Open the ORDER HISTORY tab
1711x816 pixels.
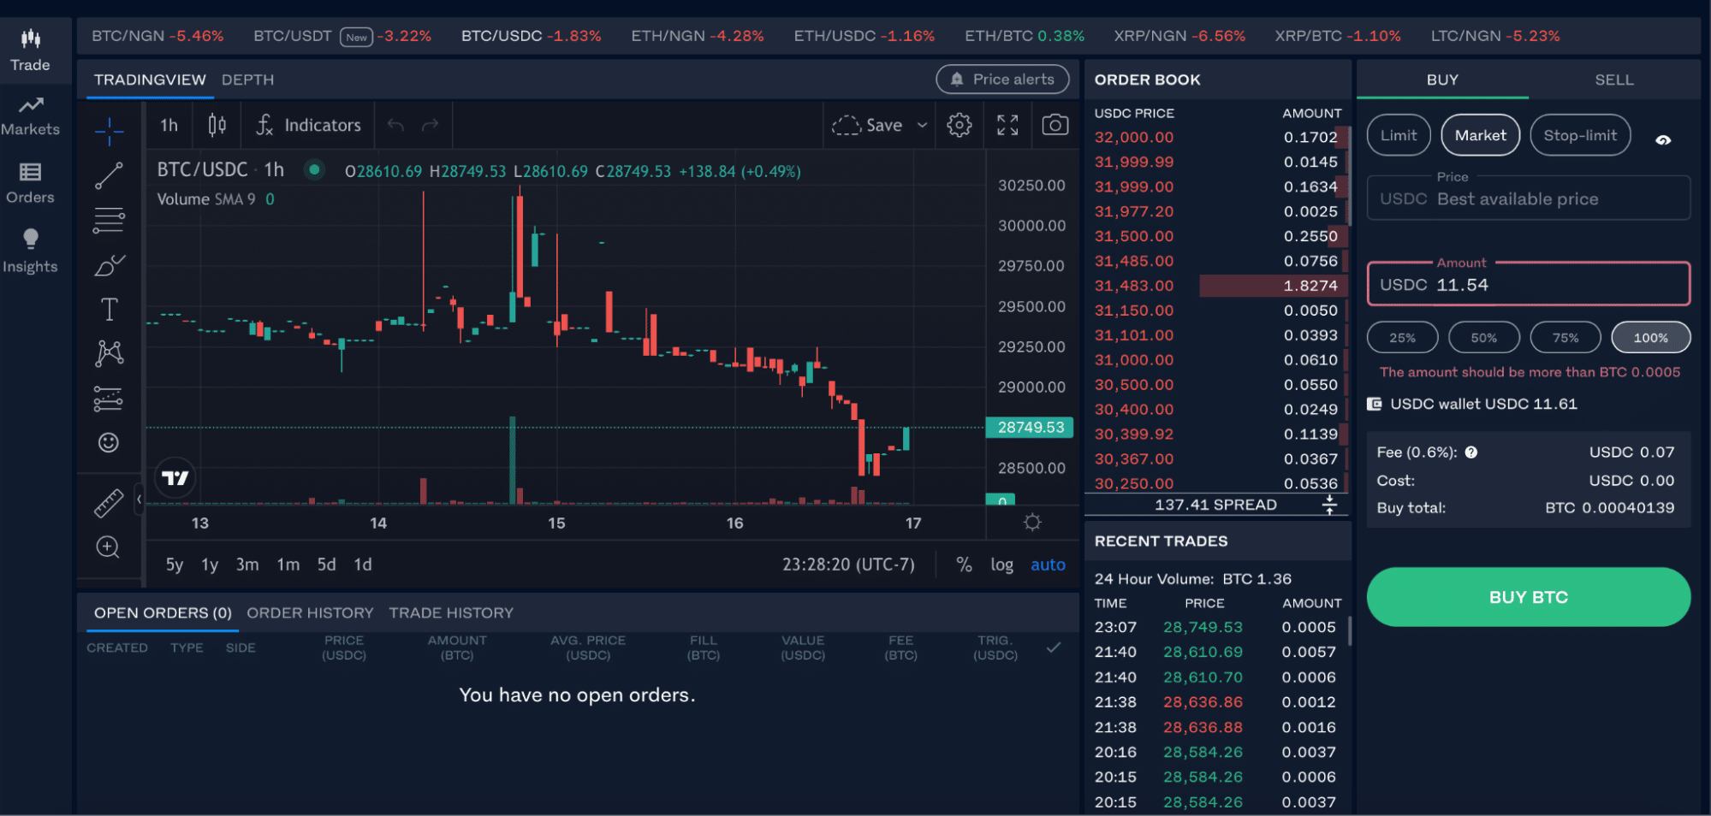(x=310, y=612)
